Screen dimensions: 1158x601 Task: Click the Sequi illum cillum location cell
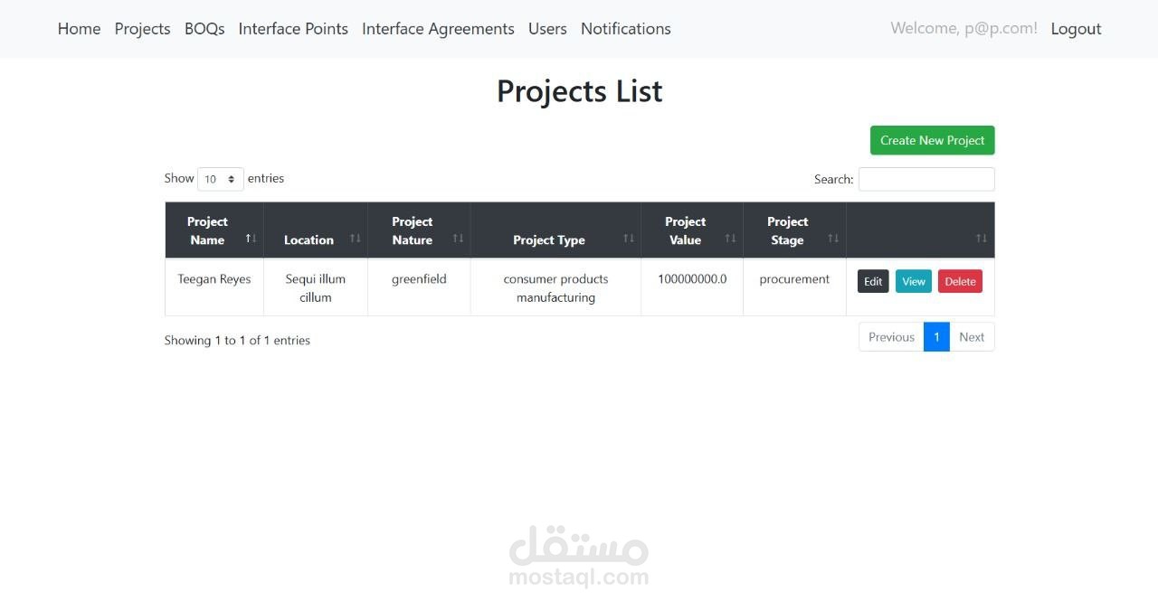[316, 287]
